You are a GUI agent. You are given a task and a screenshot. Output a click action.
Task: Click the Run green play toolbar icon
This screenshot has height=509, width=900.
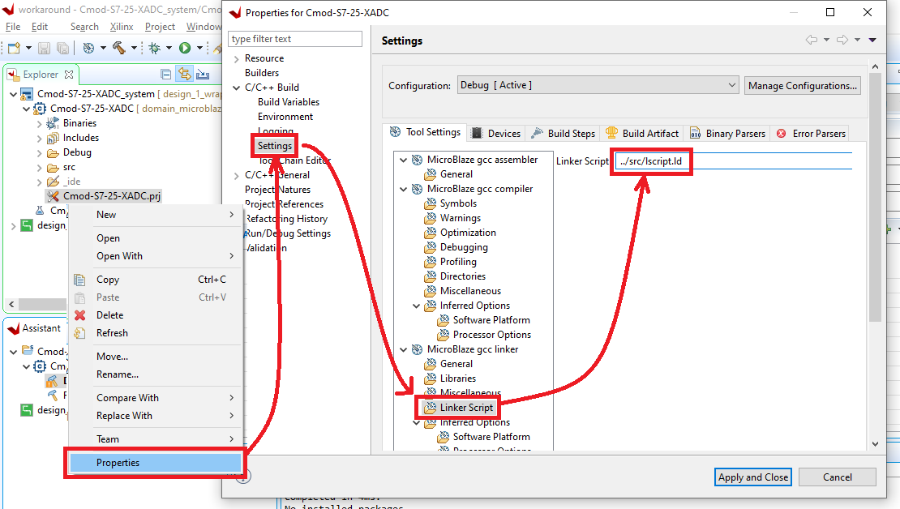(x=185, y=48)
